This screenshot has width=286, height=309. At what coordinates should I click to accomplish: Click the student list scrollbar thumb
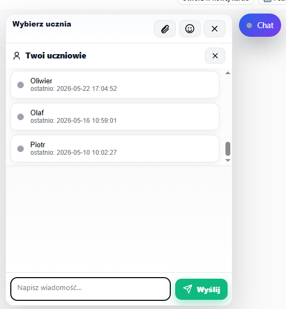228,149
